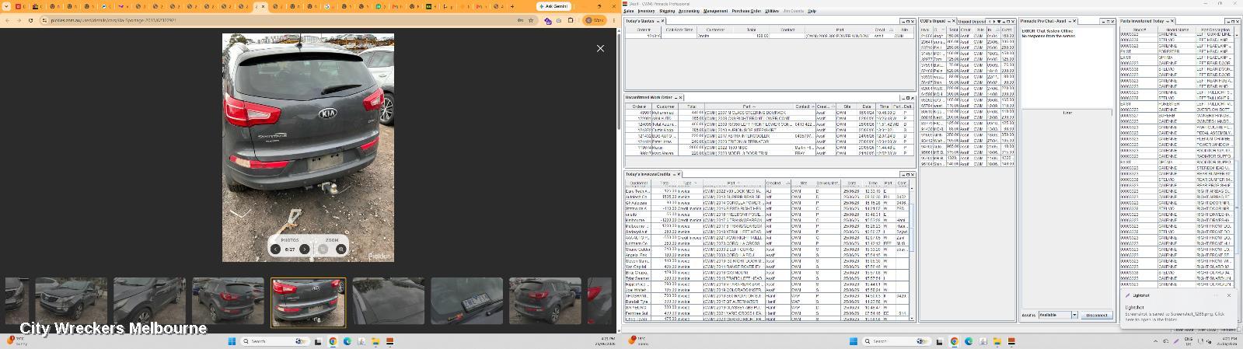Image resolution: width=1243 pixels, height=349 pixels.
Task: Open Shipping menu in Pinnacle
Action: 667,11
